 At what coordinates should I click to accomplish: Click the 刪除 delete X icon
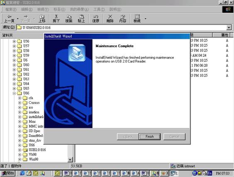(x=110, y=19)
